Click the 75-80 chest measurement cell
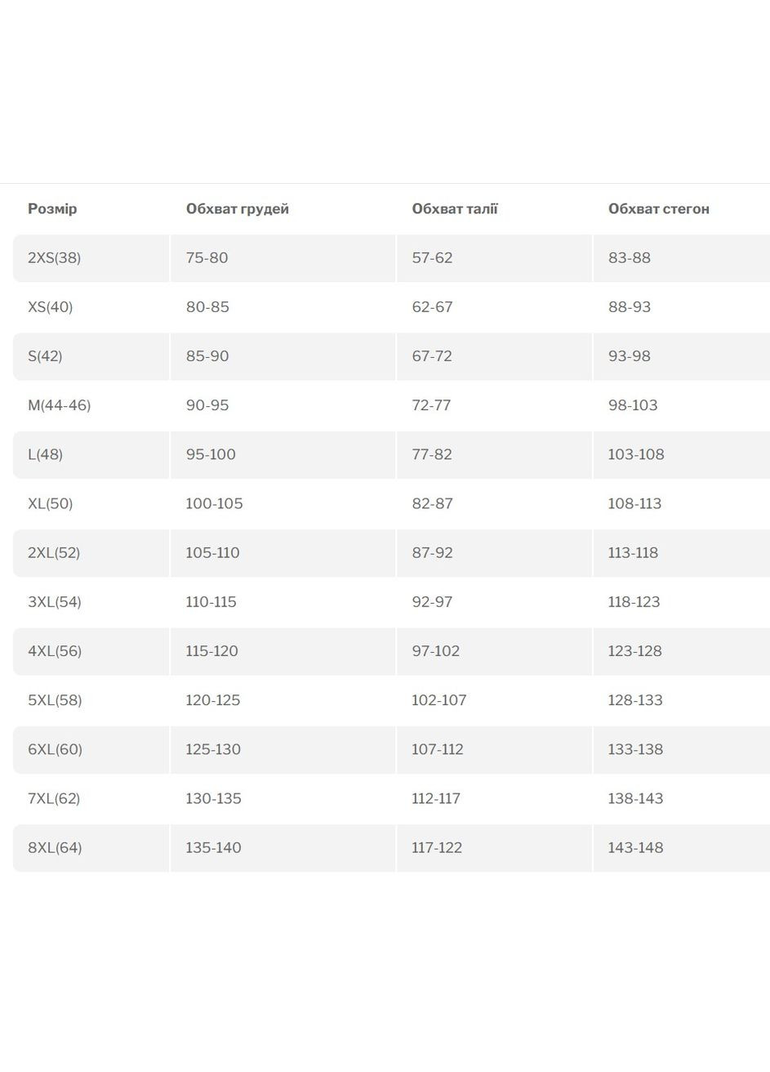770x1072 pixels. point(207,258)
